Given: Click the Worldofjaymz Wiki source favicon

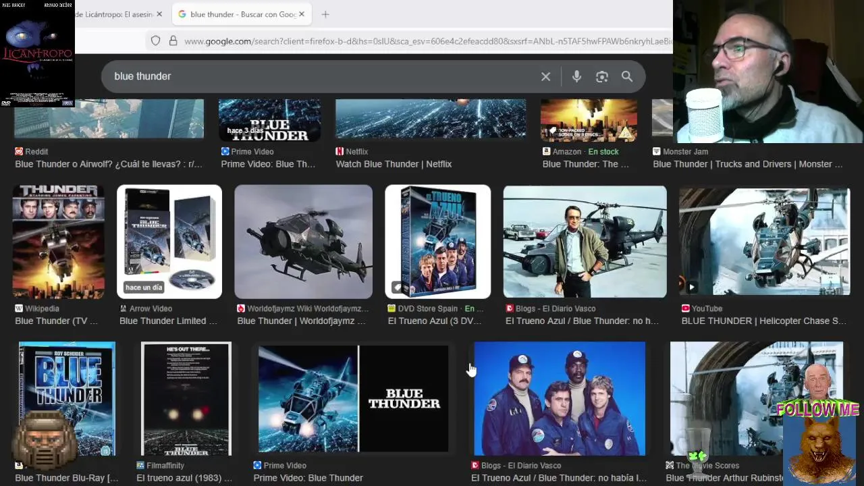Looking at the screenshot, I should click(241, 308).
